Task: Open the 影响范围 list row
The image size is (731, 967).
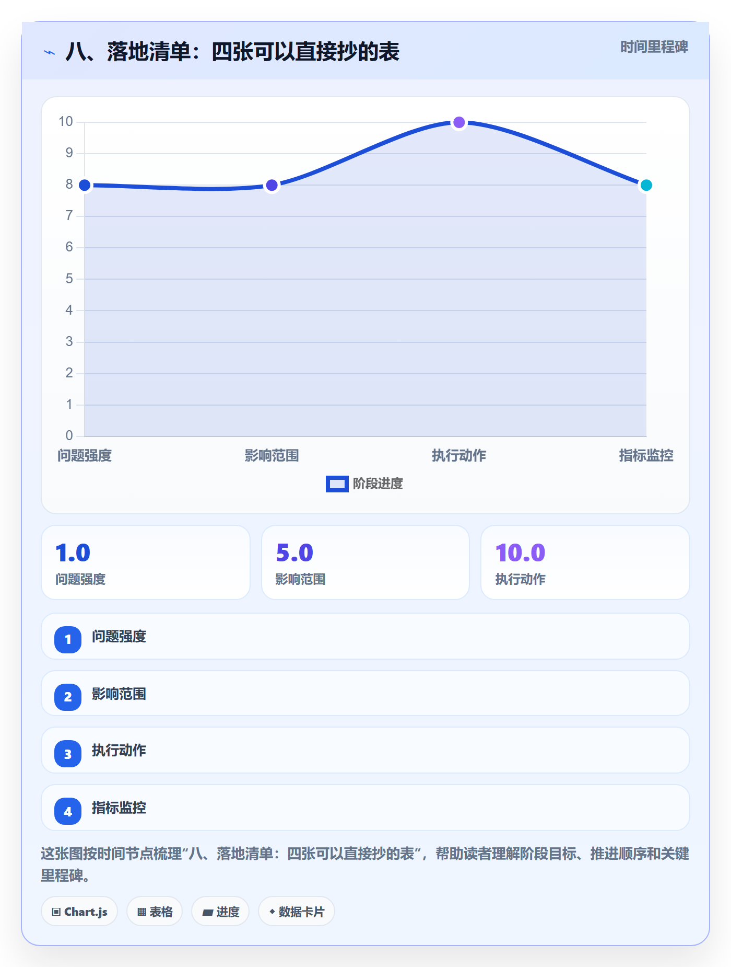Action: pyautogui.click(x=365, y=694)
